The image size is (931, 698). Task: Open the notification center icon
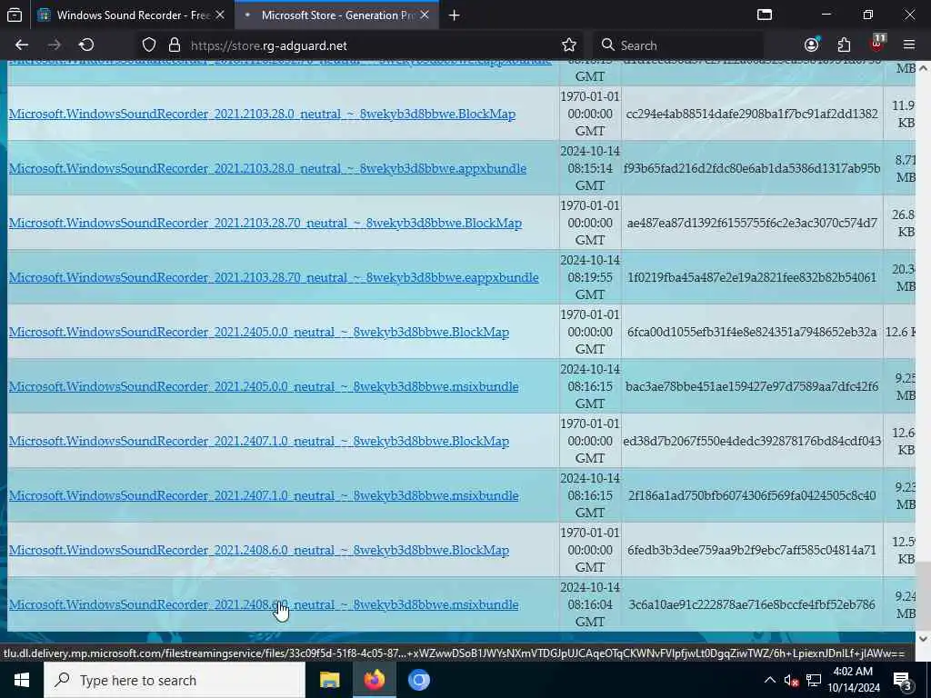(903, 680)
